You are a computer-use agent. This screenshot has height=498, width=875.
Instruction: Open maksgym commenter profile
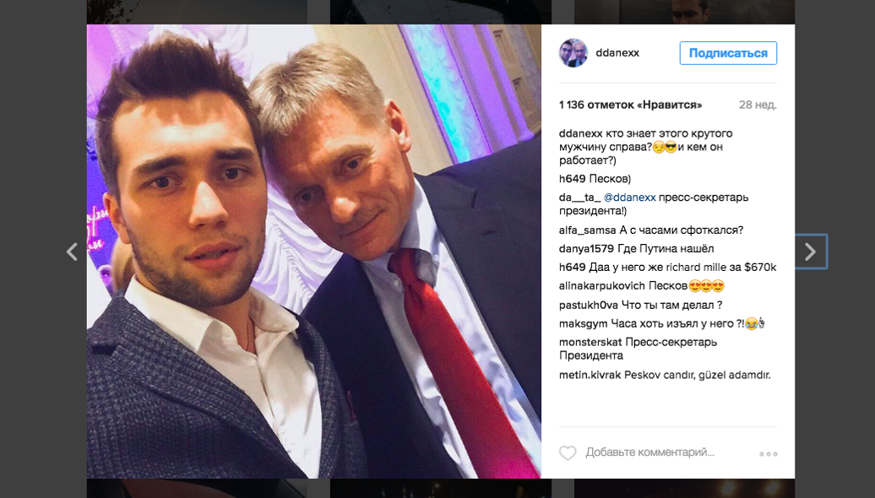(583, 323)
